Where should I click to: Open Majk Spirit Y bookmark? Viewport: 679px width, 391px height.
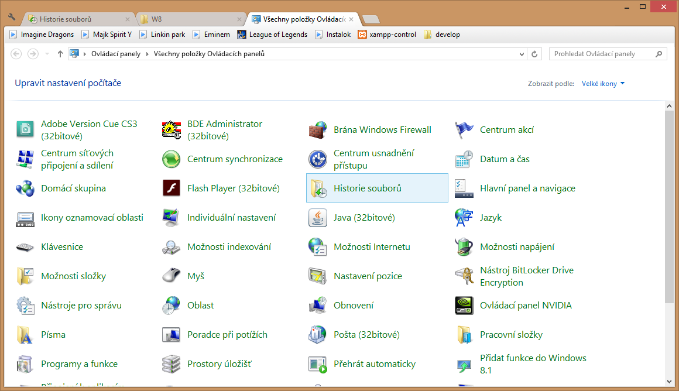(107, 35)
